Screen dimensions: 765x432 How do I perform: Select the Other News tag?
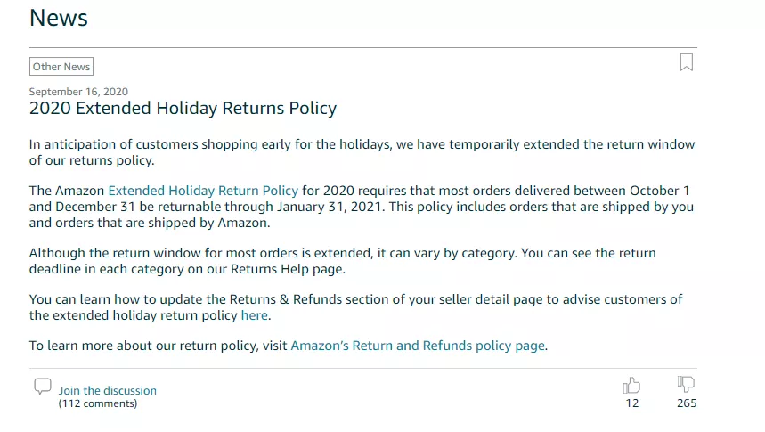61,67
